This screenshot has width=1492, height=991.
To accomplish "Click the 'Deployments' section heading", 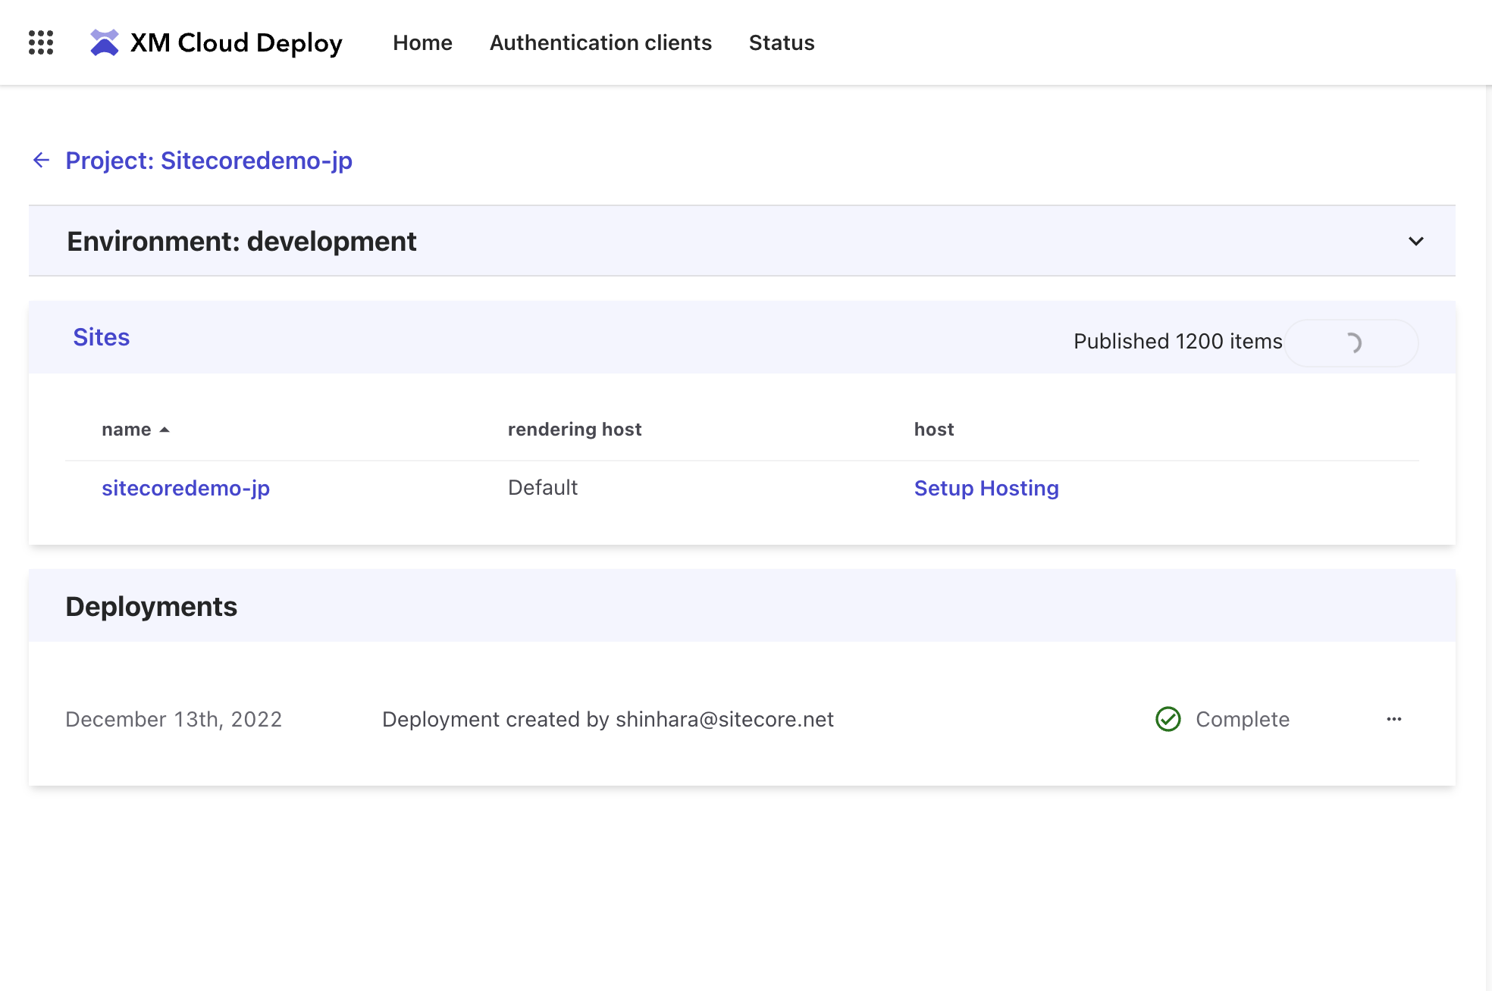I will click(152, 606).
